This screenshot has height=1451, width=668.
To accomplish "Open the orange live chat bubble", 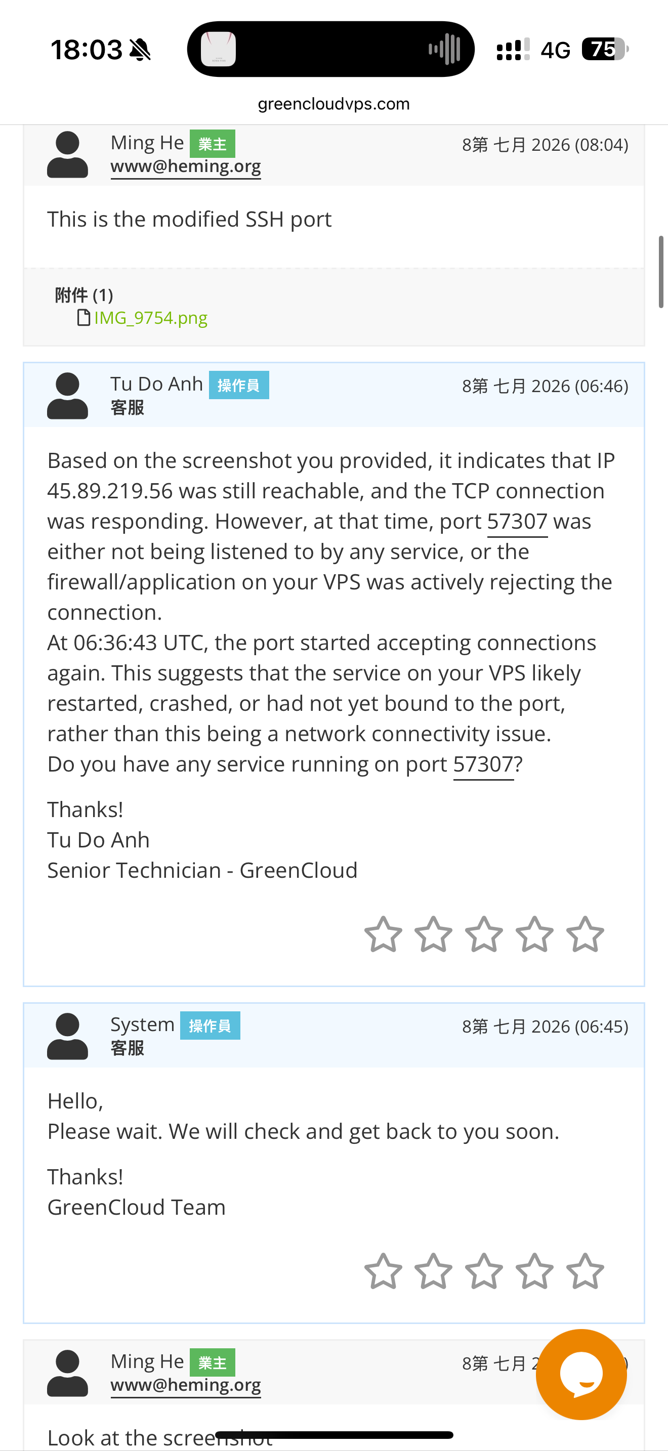I will [580, 1375].
